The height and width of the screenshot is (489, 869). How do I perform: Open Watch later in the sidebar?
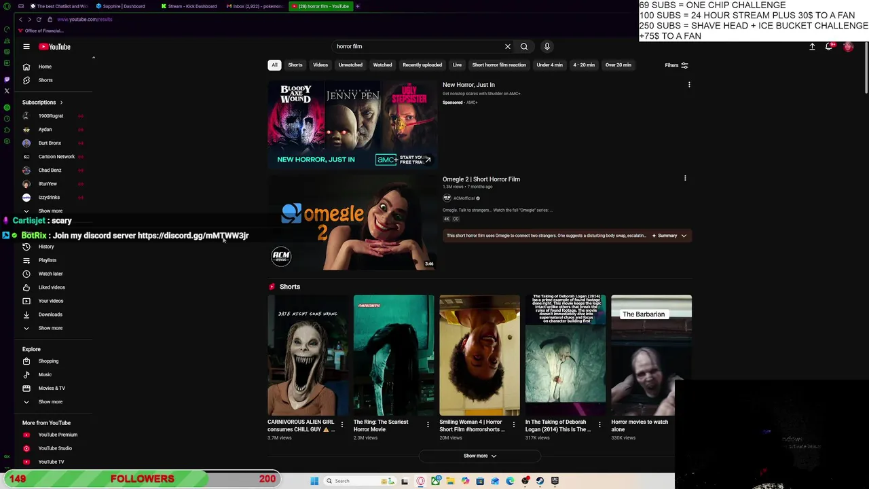tap(50, 274)
